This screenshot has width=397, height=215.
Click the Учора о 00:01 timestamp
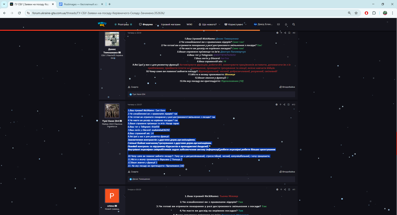coord(134,189)
